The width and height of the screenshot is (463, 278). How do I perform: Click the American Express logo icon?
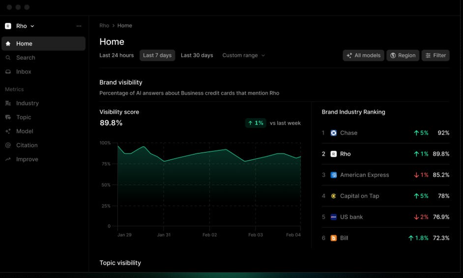pyautogui.click(x=333, y=175)
